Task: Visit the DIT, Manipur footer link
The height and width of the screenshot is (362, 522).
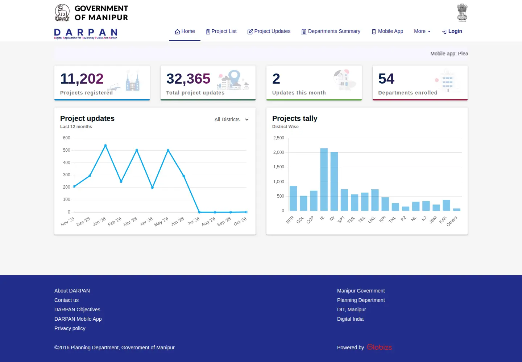Action: tap(352, 310)
